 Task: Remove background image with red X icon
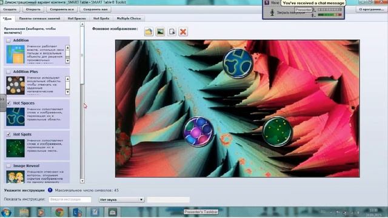pyautogui.click(x=183, y=31)
